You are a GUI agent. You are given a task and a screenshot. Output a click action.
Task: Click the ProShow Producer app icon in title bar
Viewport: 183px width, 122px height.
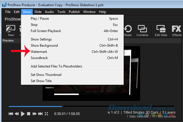coord(4,5)
